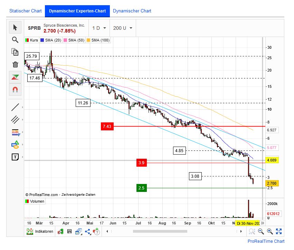Click the trash icon to delete drawings

pyautogui.click(x=15, y=65)
